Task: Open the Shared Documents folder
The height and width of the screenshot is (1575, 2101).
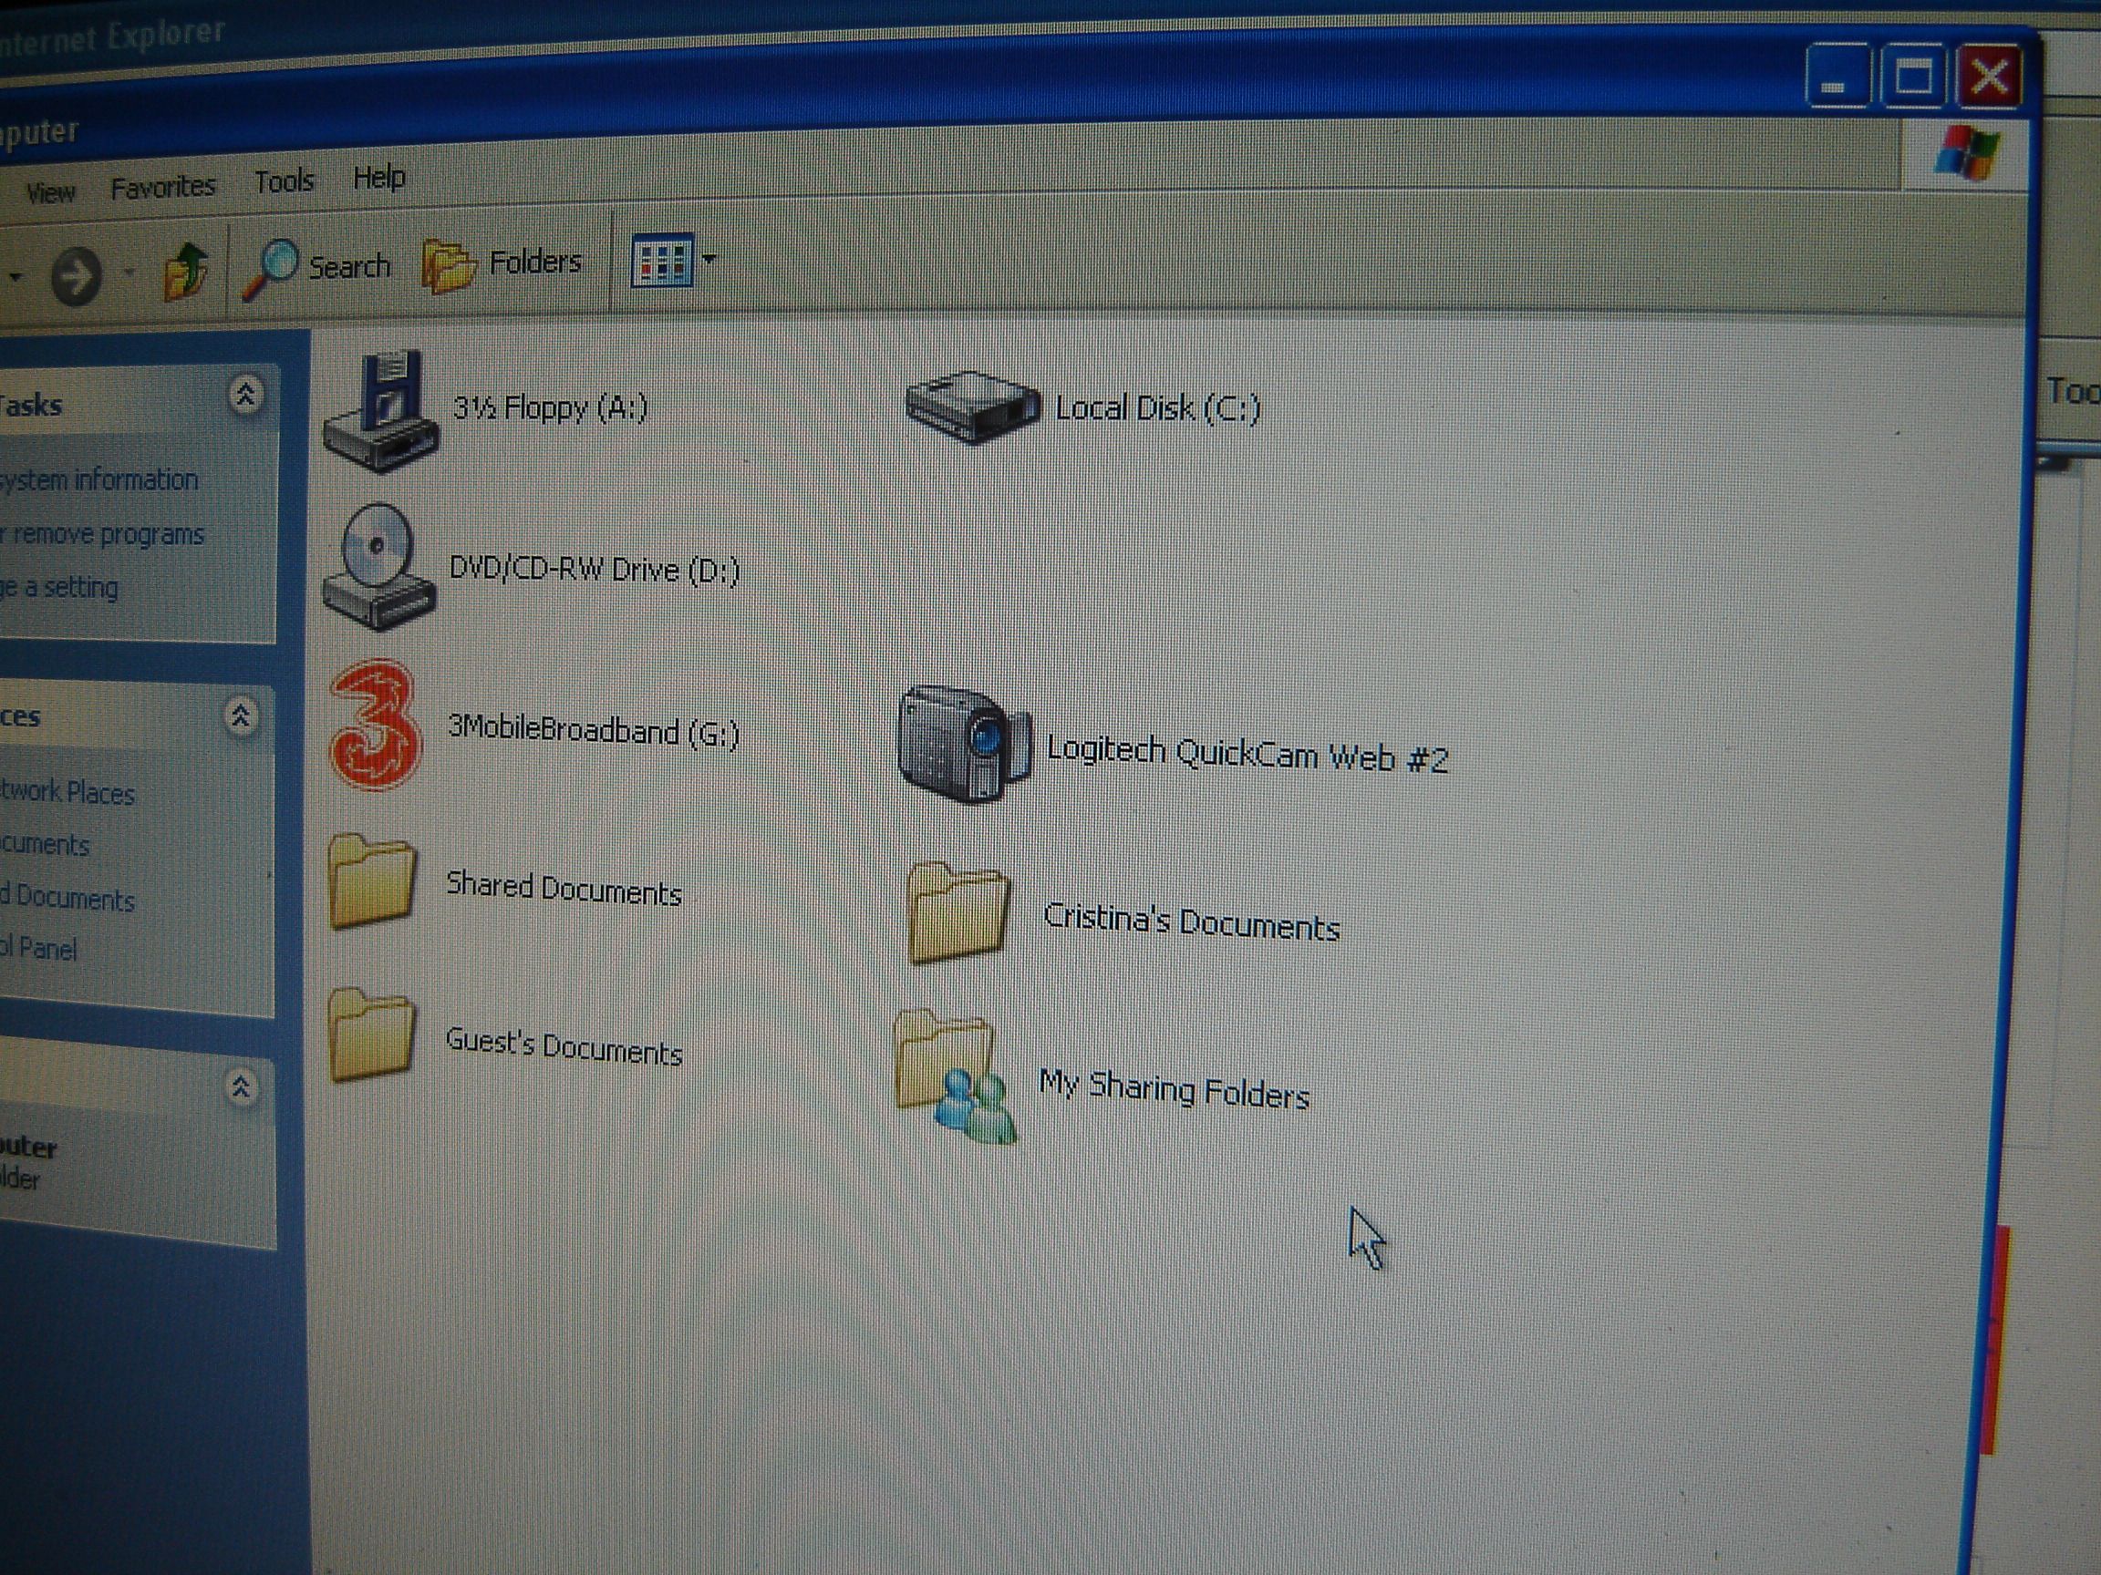Action: [372, 880]
